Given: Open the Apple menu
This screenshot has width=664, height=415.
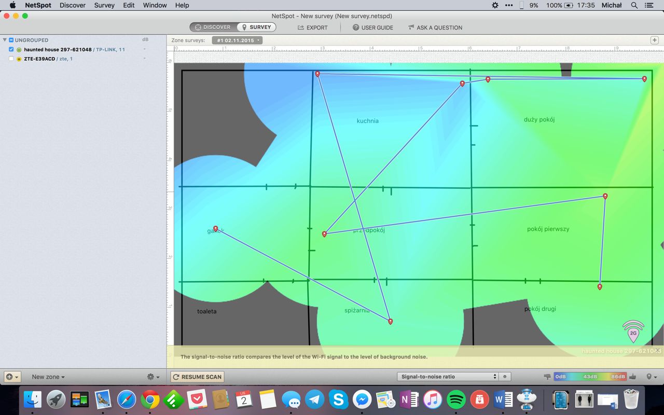Looking at the screenshot, I should 12,5.
